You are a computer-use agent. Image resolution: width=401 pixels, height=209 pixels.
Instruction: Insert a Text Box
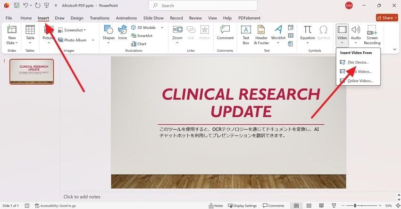[x=246, y=35]
